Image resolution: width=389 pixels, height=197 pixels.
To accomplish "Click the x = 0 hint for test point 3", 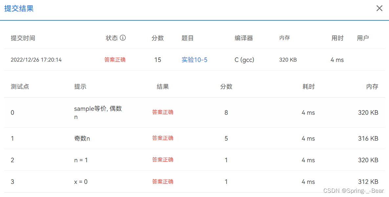I will 80,182.
